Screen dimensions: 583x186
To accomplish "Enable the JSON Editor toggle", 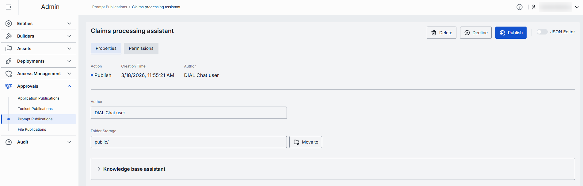I will coord(542,32).
